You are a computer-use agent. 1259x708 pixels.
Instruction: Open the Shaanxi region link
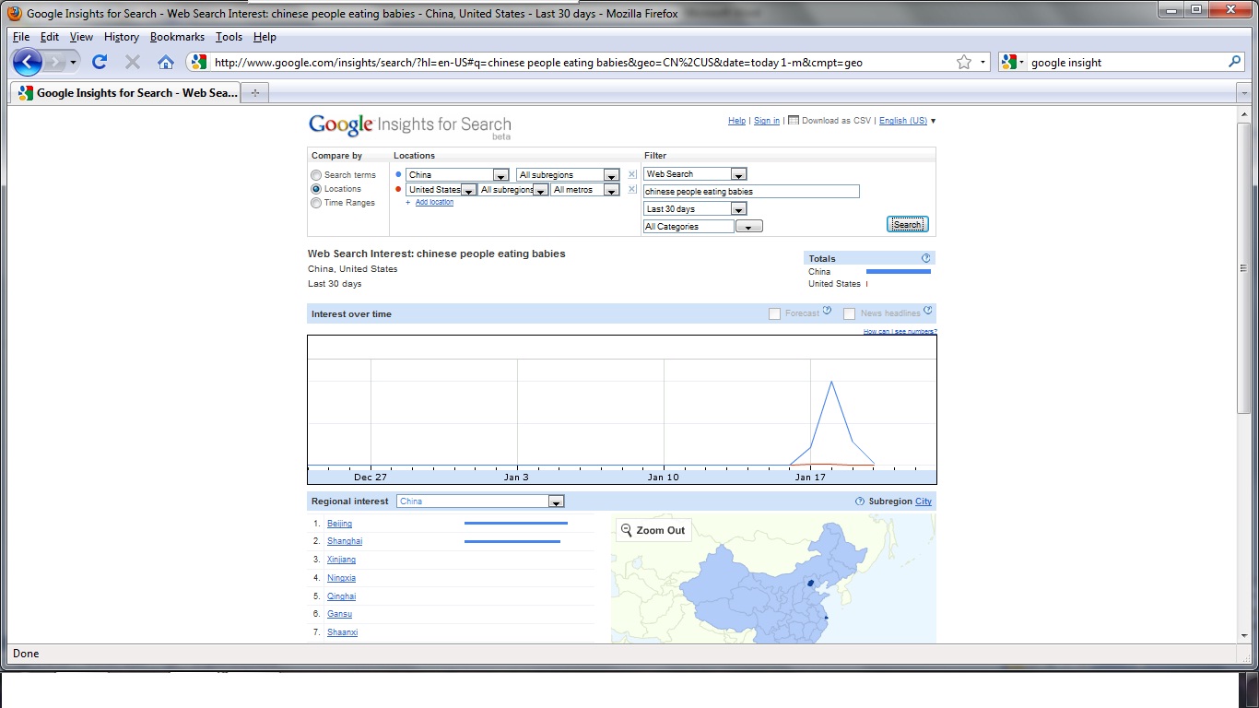tap(342, 632)
